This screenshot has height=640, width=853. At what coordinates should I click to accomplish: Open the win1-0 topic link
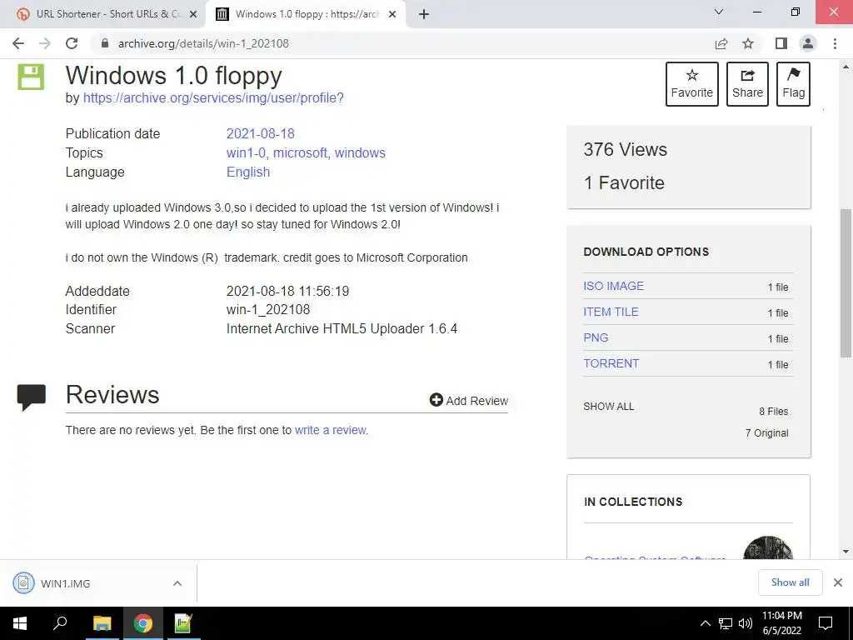point(246,153)
